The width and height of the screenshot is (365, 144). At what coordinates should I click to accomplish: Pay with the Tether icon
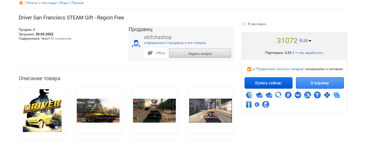(317, 95)
